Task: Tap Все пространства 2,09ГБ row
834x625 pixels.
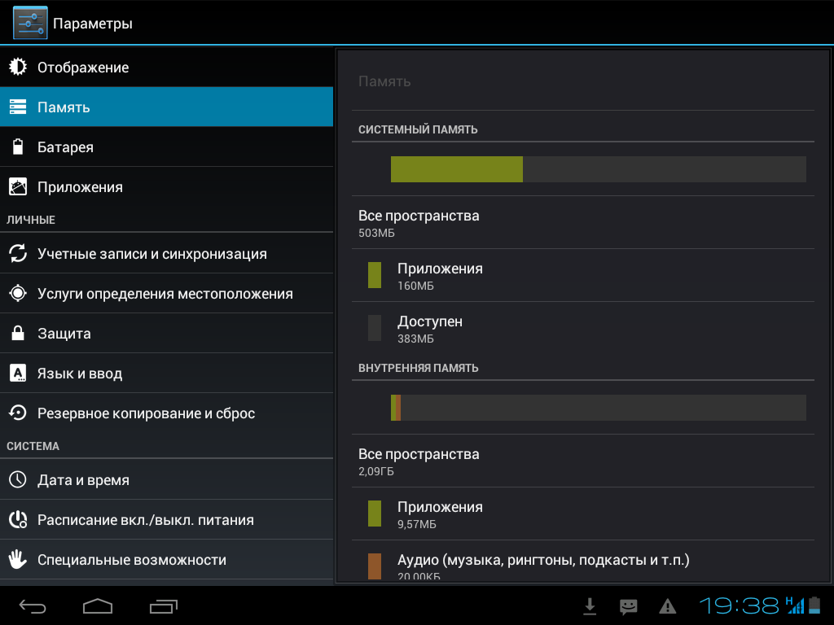Action: tap(583, 461)
